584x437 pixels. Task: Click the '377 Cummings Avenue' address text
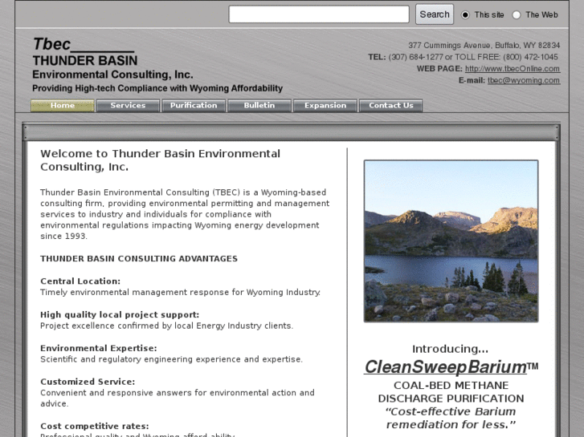[484, 46]
